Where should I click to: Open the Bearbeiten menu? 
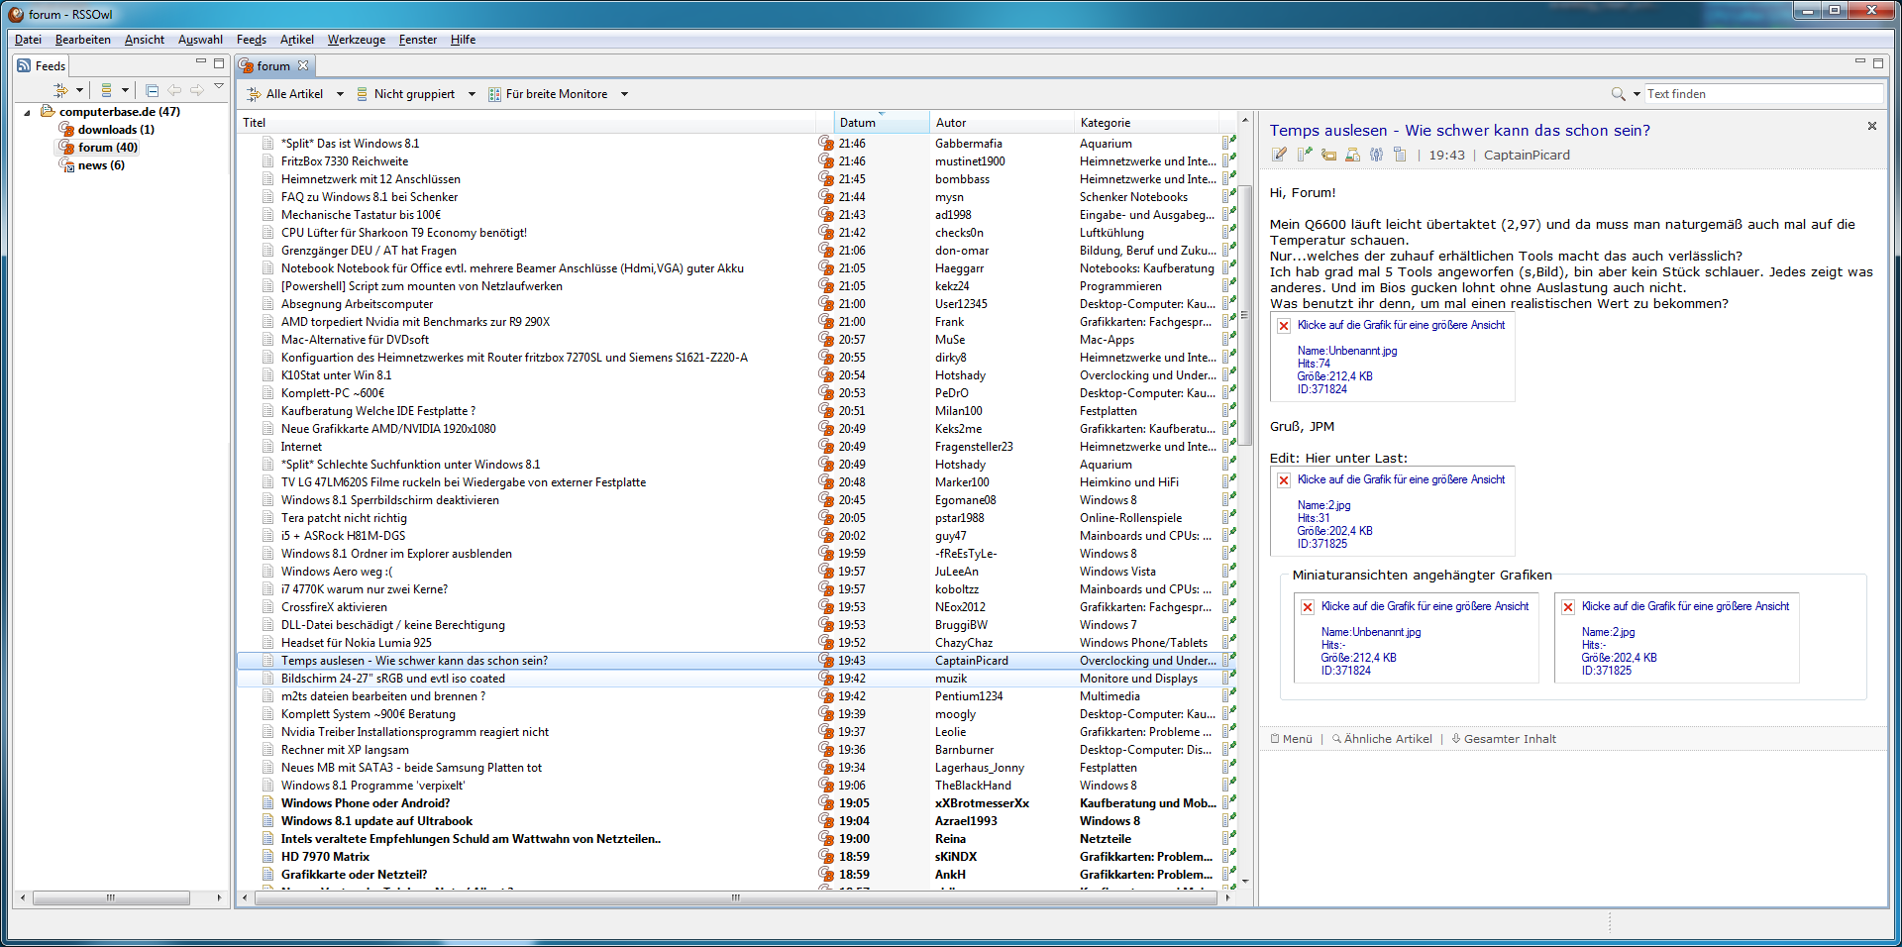83,40
